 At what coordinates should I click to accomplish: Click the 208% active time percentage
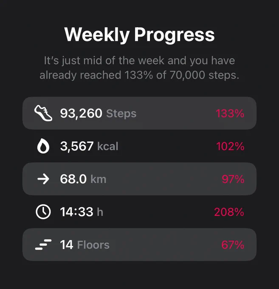[x=229, y=212]
